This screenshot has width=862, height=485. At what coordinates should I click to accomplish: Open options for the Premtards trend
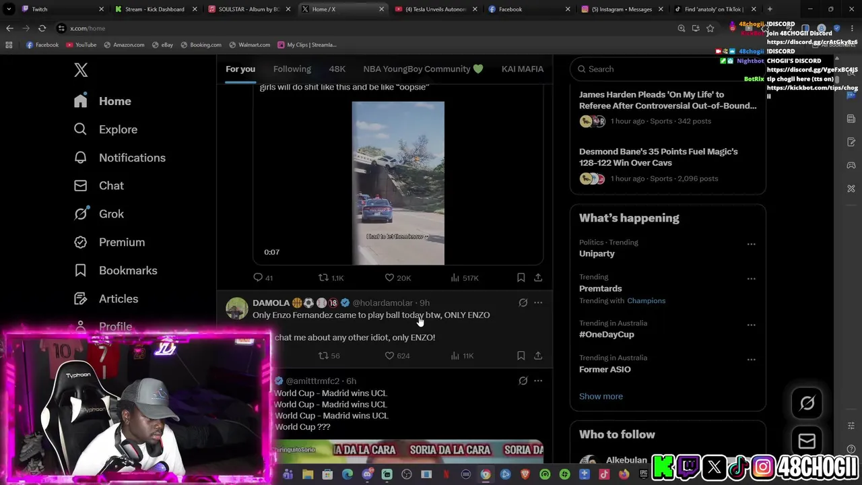coord(751,278)
